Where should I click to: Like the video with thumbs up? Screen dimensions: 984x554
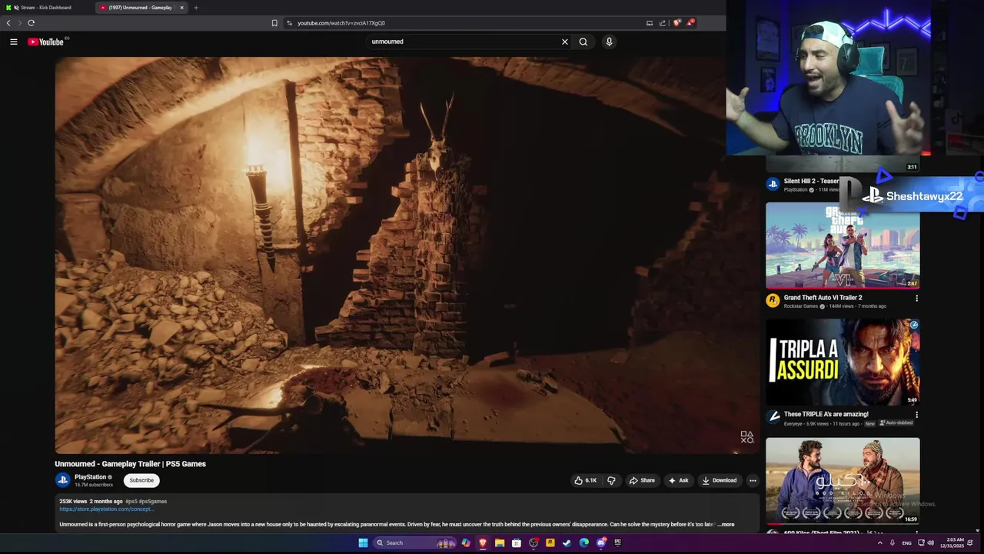point(585,480)
